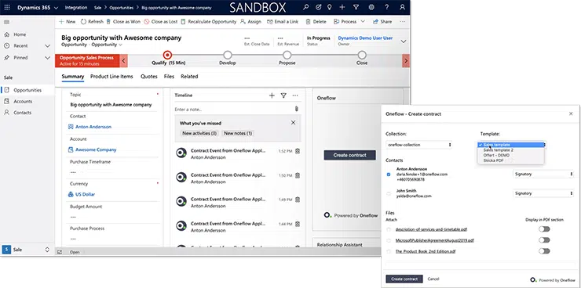Click the search magnifier in top bar
This screenshot has height=288, width=581.
point(305,7)
